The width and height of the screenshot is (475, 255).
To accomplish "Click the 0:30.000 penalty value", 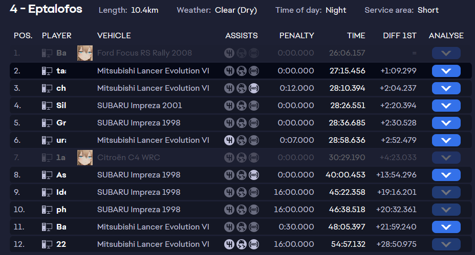I will (296, 227).
